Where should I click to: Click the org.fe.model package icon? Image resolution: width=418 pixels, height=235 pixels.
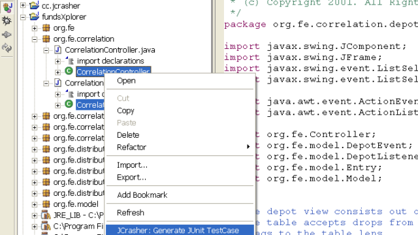click(46, 204)
